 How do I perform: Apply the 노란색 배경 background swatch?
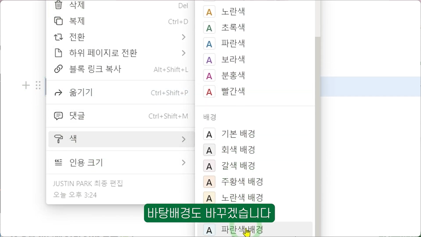[209, 198]
